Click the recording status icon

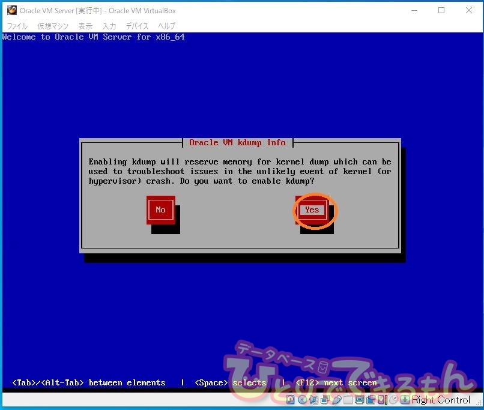[371, 400]
